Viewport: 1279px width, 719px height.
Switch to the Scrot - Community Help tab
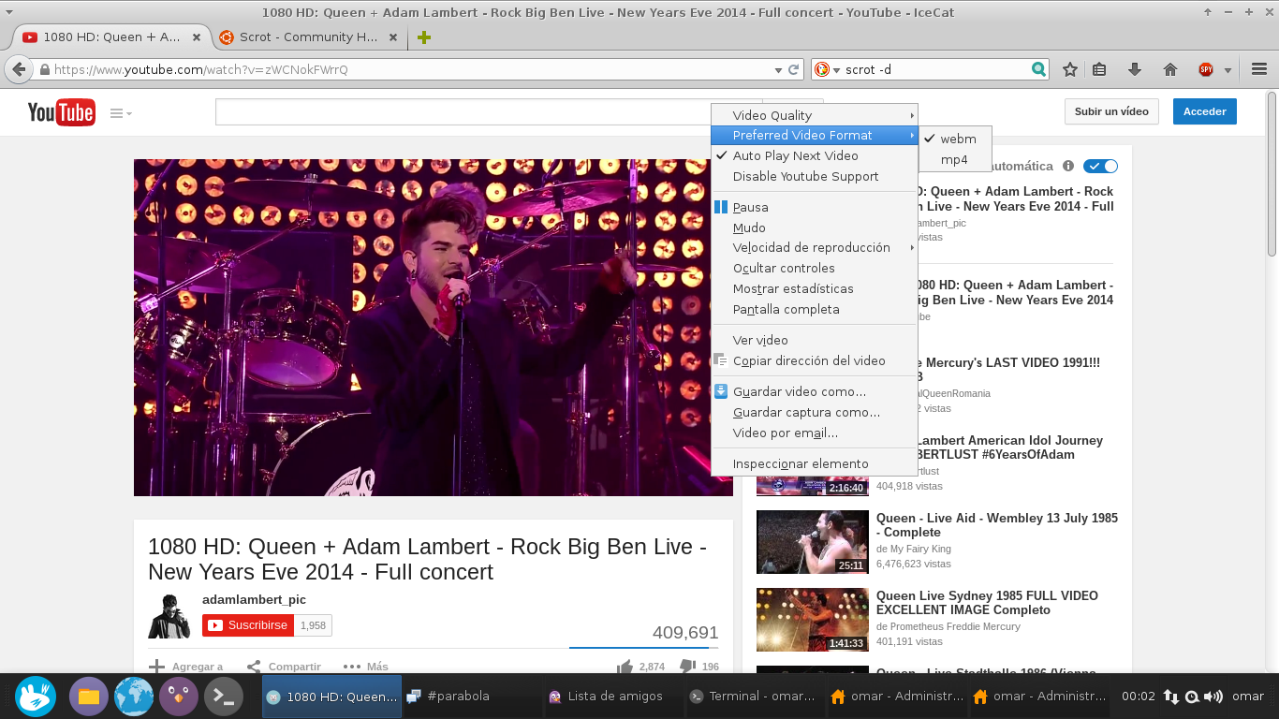[308, 37]
